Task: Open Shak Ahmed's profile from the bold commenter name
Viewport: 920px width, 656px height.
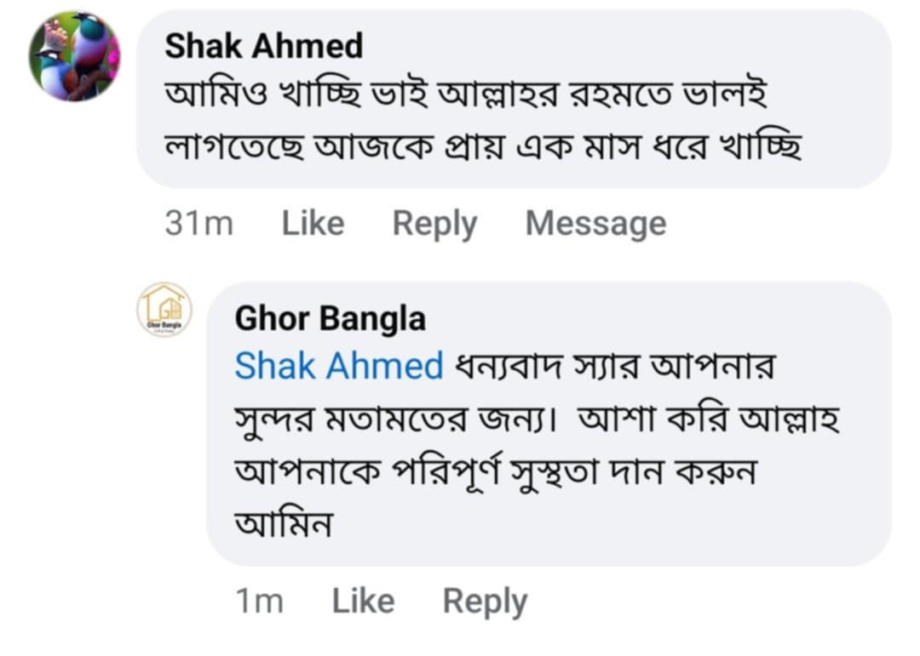Action: [x=263, y=46]
